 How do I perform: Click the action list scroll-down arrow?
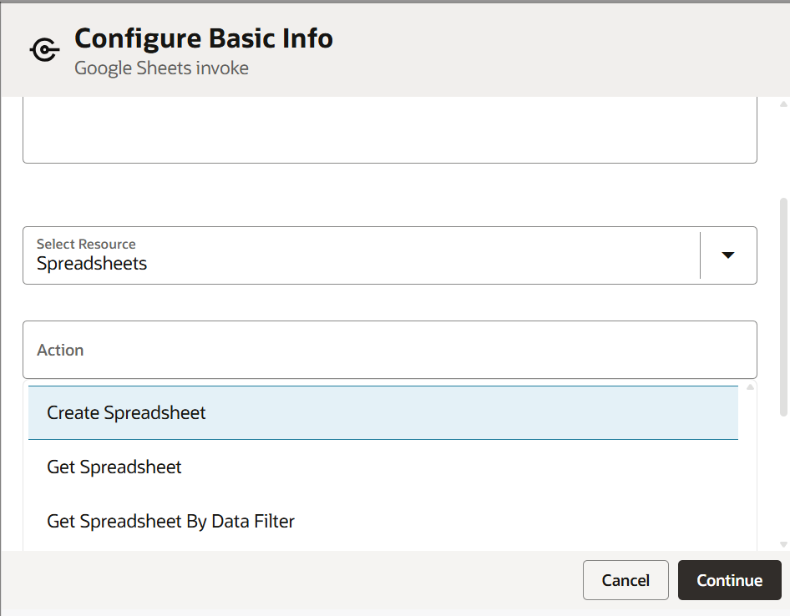click(x=750, y=544)
